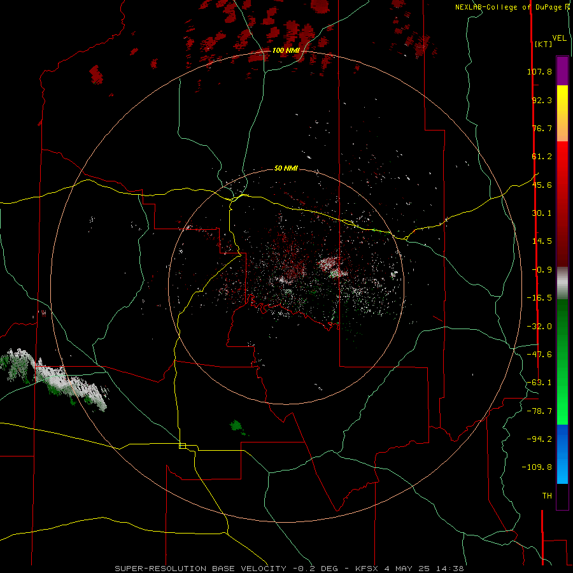Select the -47.6 scale value

point(539,355)
